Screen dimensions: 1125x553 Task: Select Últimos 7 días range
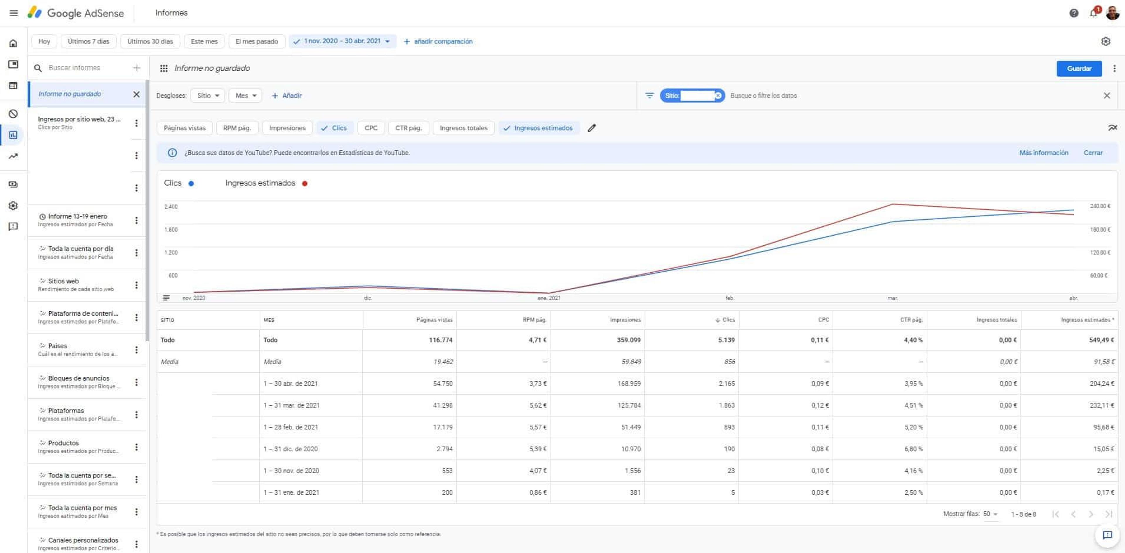tap(88, 42)
